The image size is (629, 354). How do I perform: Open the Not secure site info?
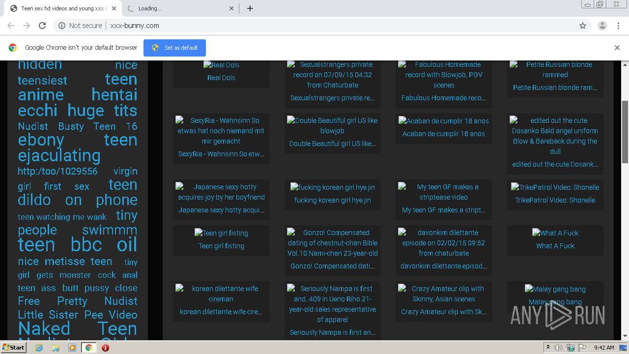click(80, 26)
